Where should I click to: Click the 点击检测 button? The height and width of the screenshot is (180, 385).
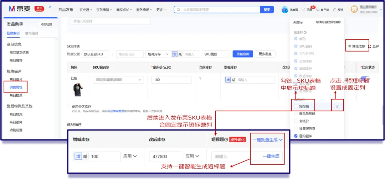pyautogui.click(x=46, y=24)
